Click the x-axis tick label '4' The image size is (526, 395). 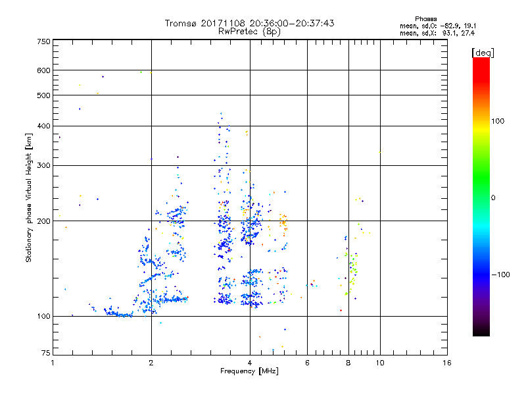[250, 363]
